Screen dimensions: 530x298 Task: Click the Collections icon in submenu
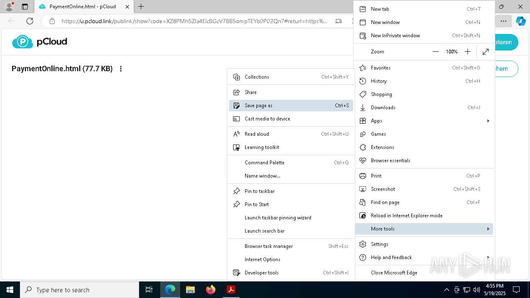236,77
